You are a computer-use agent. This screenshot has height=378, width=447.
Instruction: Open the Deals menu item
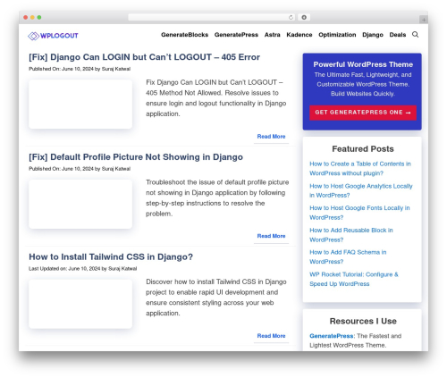coord(398,35)
